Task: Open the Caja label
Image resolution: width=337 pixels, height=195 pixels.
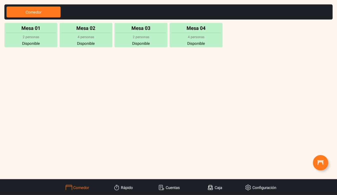Action: (218, 188)
